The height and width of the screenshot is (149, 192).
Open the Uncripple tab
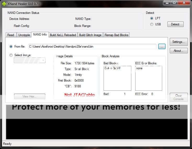coord(24,35)
